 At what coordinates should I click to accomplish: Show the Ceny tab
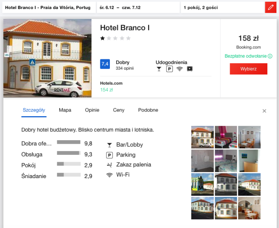(118, 110)
